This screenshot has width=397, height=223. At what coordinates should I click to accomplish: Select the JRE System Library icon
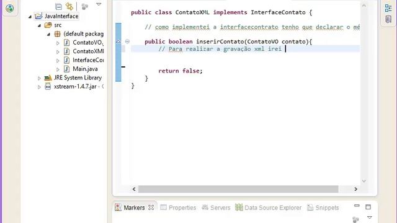[48, 78]
